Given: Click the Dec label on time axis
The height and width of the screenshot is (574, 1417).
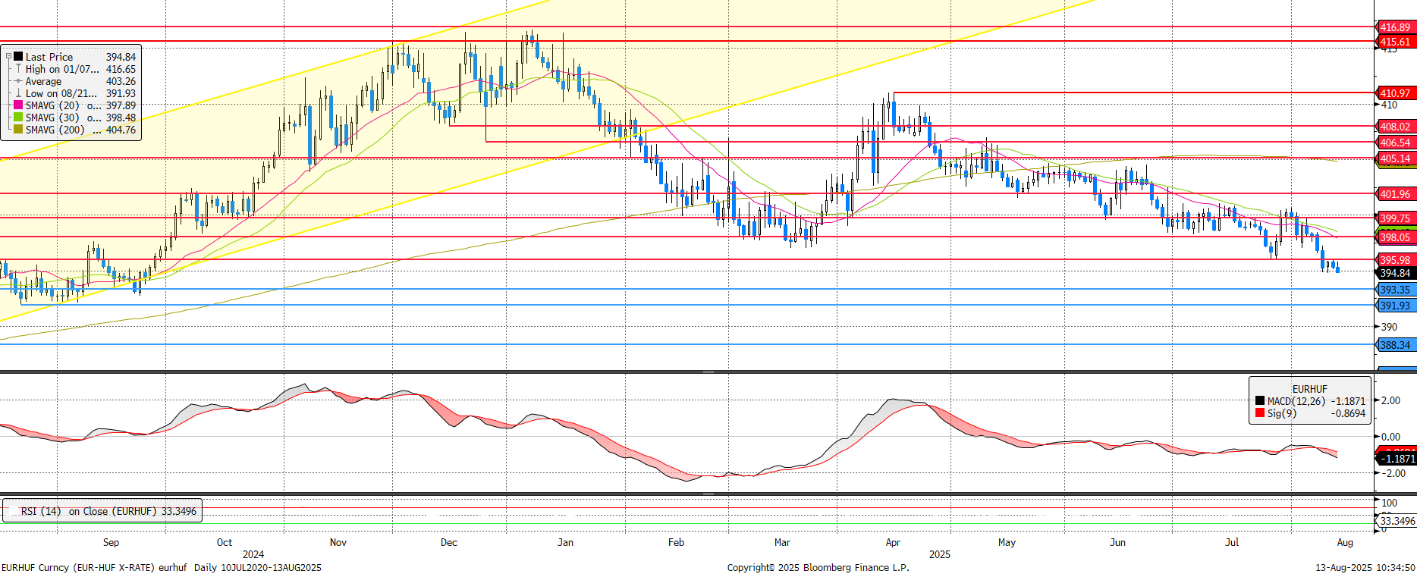Looking at the screenshot, I should click(x=449, y=542).
